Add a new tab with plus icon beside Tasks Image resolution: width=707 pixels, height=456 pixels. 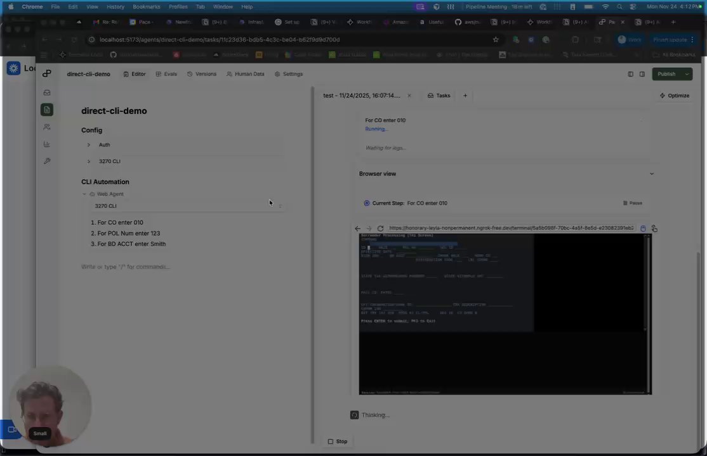coord(465,96)
